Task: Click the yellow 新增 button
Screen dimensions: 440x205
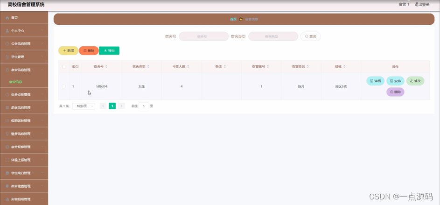Action: pos(68,51)
